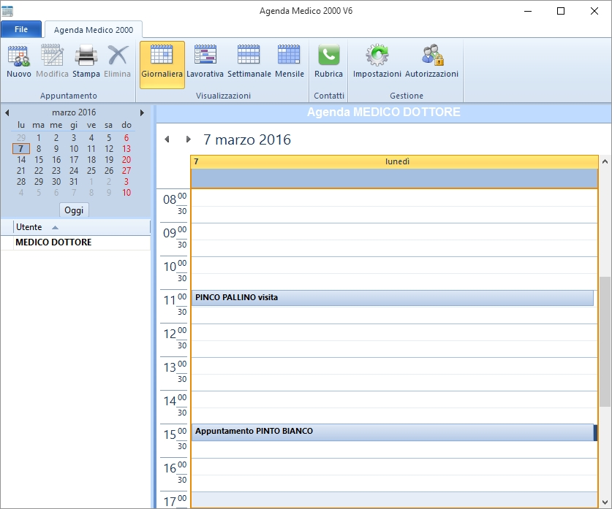The width and height of the screenshot is (612, 509).
Task: Switch to Settimanale weekly view
Action: (249, 61)
